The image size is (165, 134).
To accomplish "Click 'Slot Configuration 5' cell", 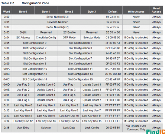I will pos(80,53).
